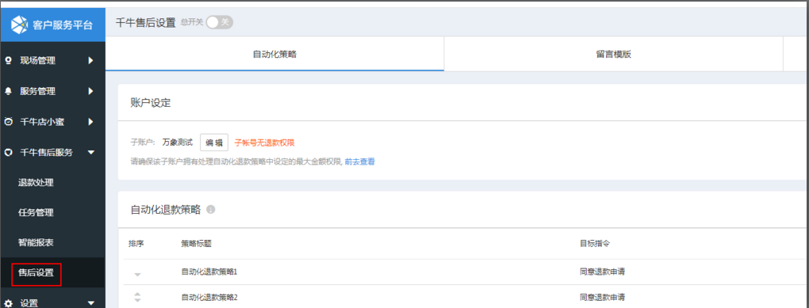Click the 排序 column header

coord(136,244)
